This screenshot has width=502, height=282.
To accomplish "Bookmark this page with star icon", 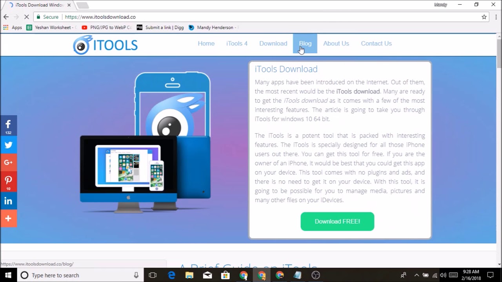I will [484, 17].
